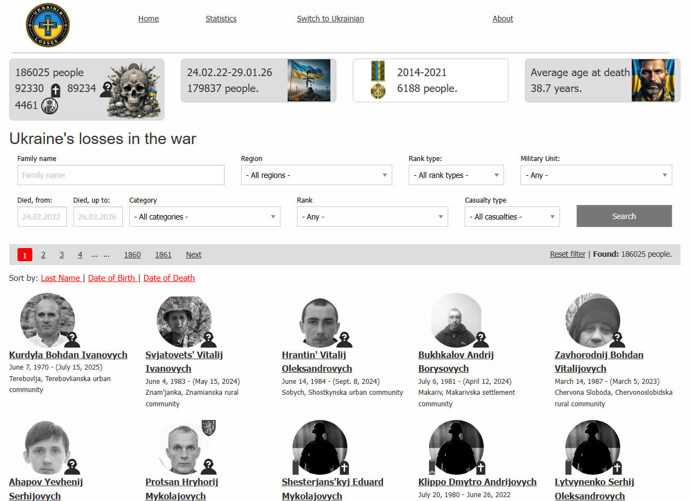The width and height of the screenshot is (692, 501).
Task: Click cross gravestone badge on Shesterjans'kyj photo
Action: tap(344, 468)
